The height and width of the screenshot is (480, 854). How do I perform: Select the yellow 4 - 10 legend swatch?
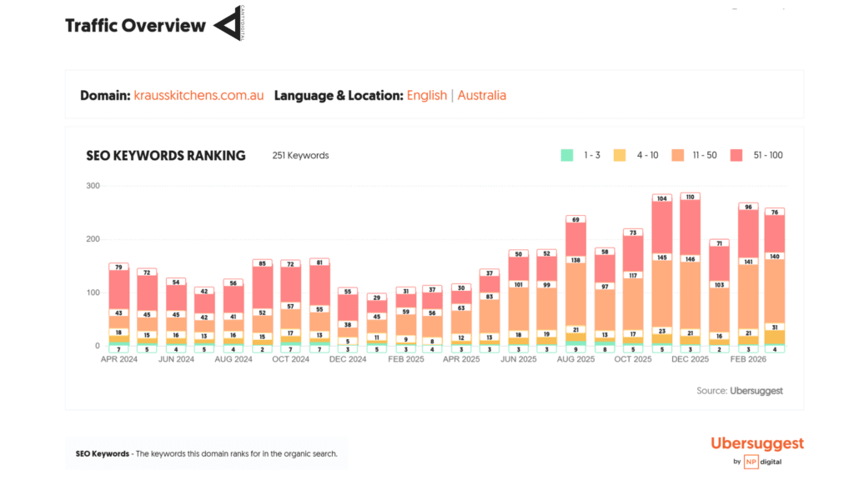(620, 155)
